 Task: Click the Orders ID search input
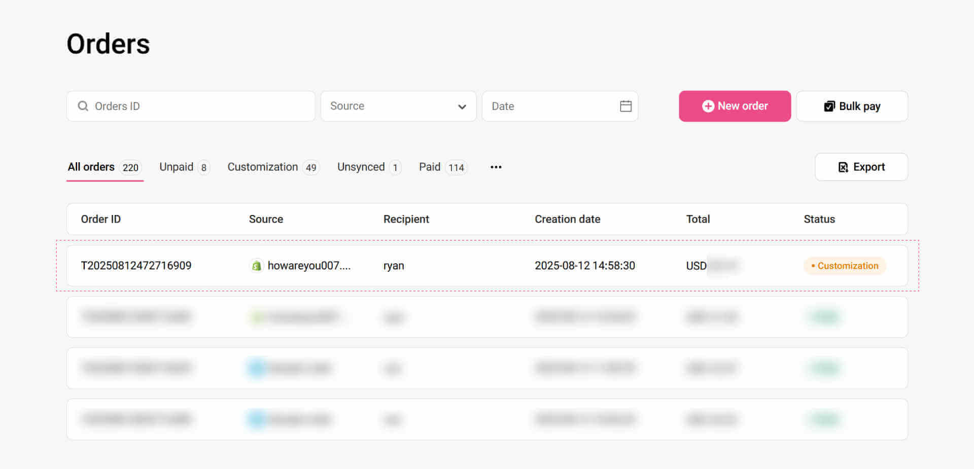[x=190, y=106]
